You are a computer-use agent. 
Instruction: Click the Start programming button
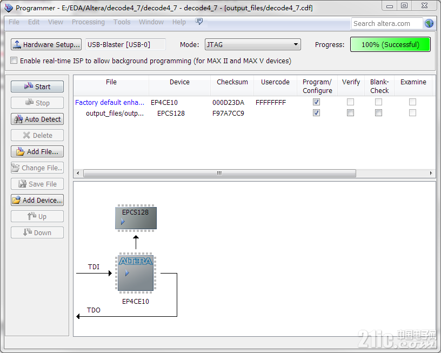37,86
